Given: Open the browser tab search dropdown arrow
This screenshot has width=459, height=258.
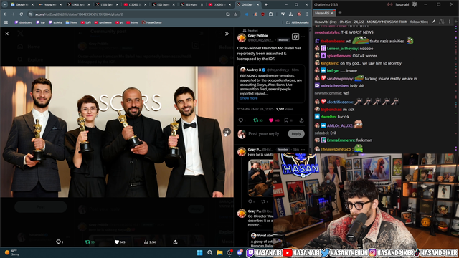Looking at the screenshot, I should coord(5,4).
